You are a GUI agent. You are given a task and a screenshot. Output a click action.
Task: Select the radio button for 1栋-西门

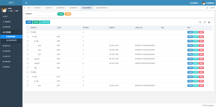(x=28, y=63)
